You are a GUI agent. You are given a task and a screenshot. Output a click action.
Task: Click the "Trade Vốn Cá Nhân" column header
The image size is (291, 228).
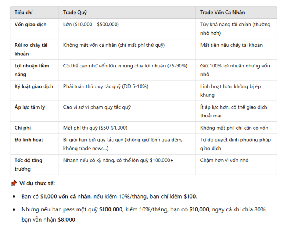[x=222, y=13]
